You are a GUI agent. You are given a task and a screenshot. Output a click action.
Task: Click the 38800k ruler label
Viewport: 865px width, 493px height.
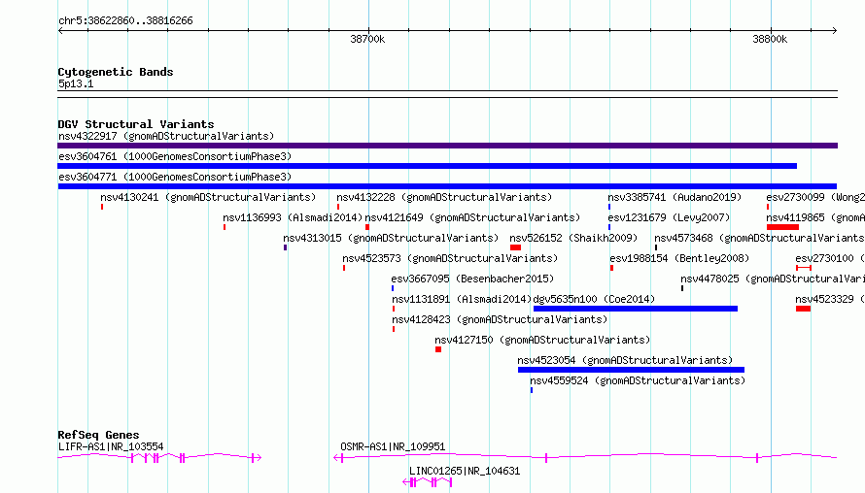(770, 39)
